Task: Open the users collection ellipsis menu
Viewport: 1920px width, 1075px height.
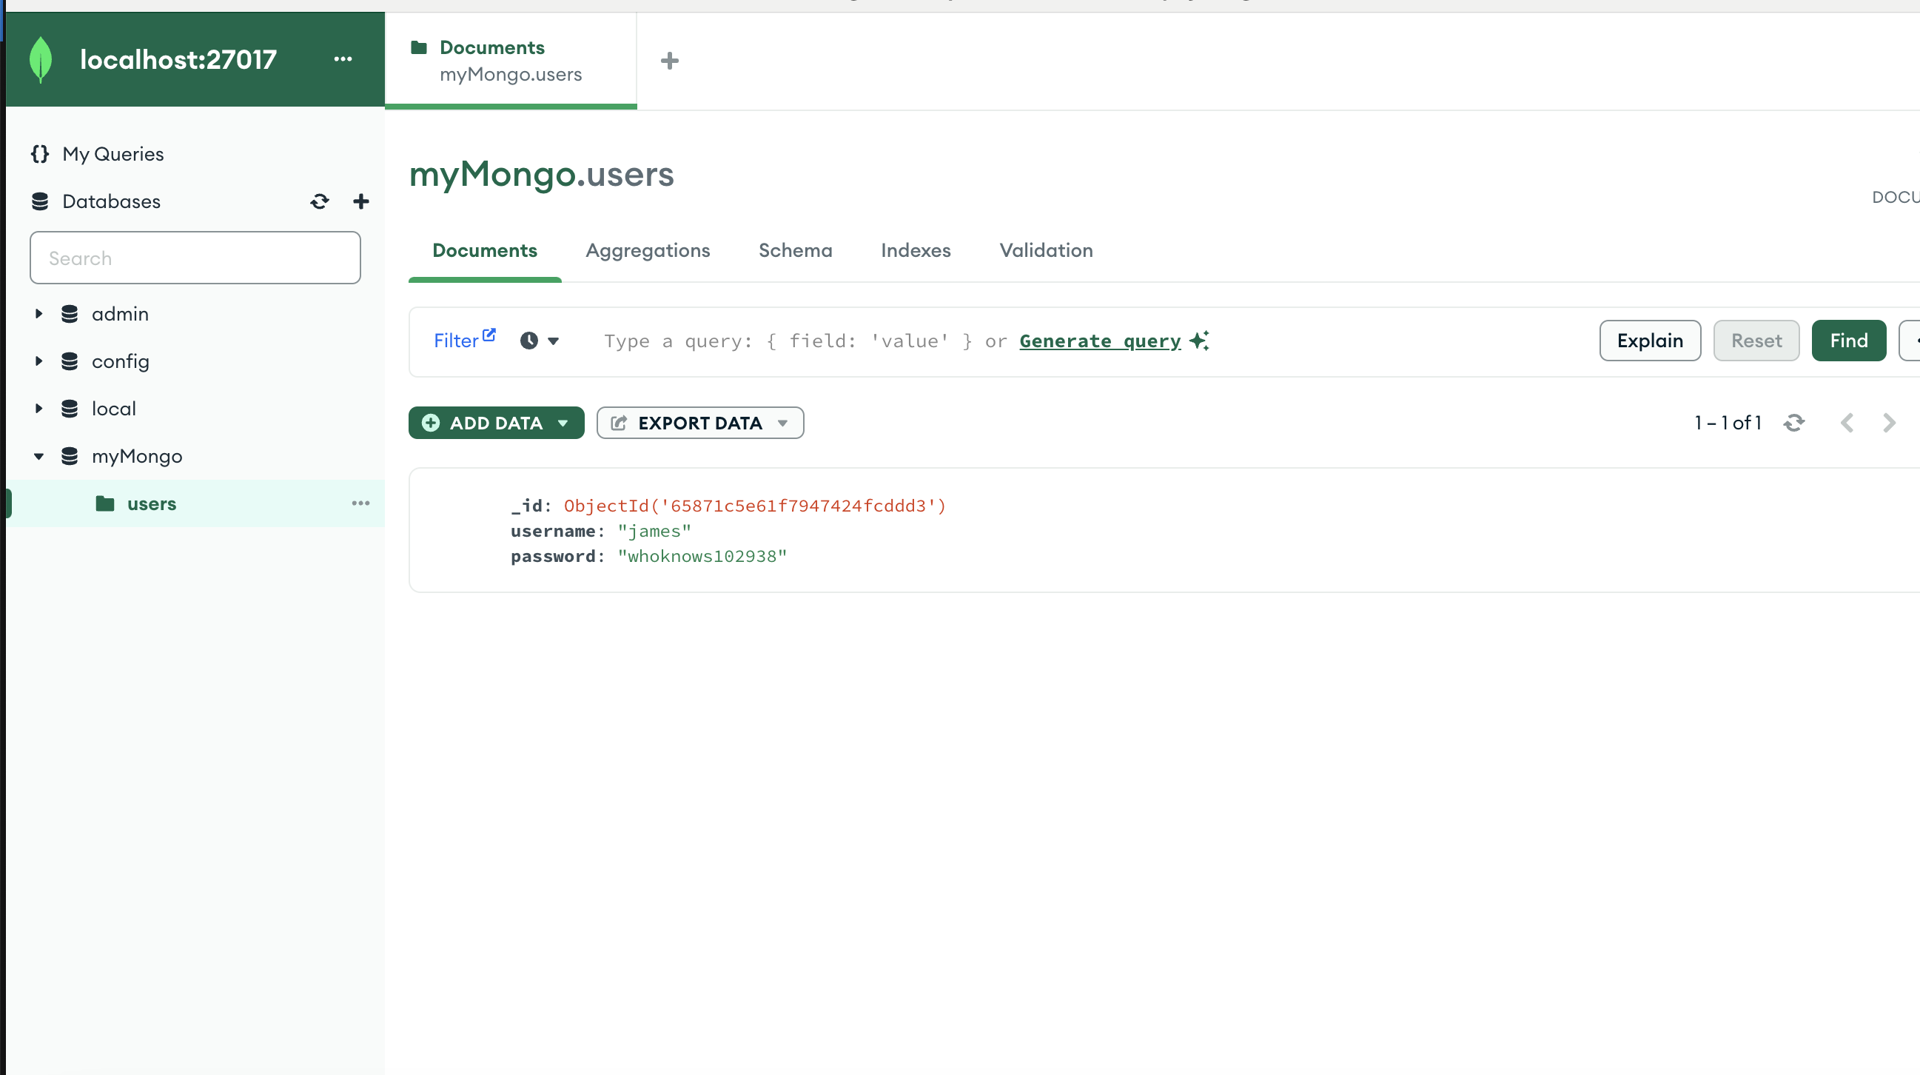Action: pyautogui.click(x=360, y=504)
